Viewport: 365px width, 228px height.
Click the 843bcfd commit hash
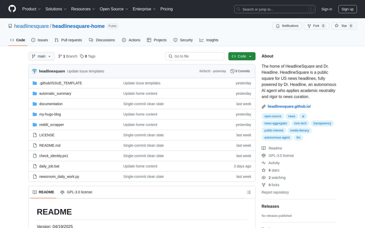click(x=205, y=71)
